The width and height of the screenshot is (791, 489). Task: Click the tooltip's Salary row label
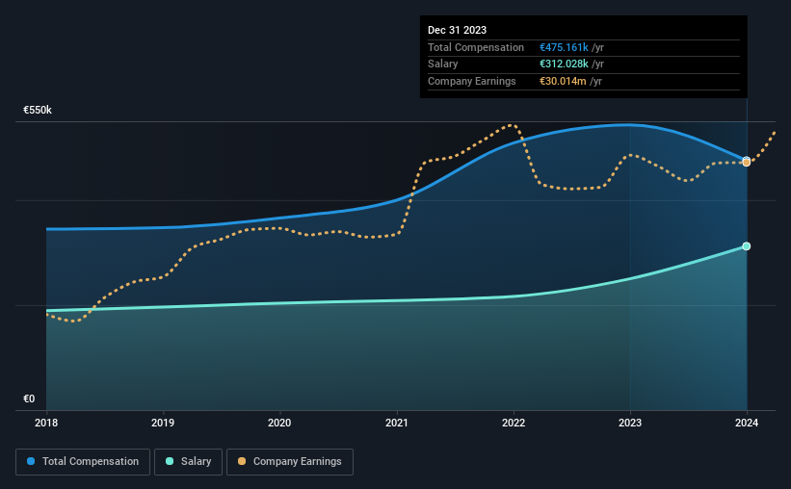click(443, 64)
